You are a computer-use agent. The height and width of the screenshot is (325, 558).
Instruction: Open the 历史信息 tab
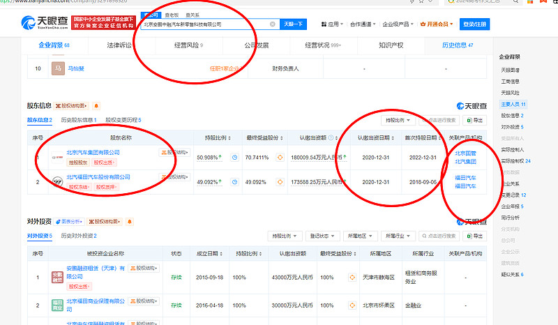458,45
